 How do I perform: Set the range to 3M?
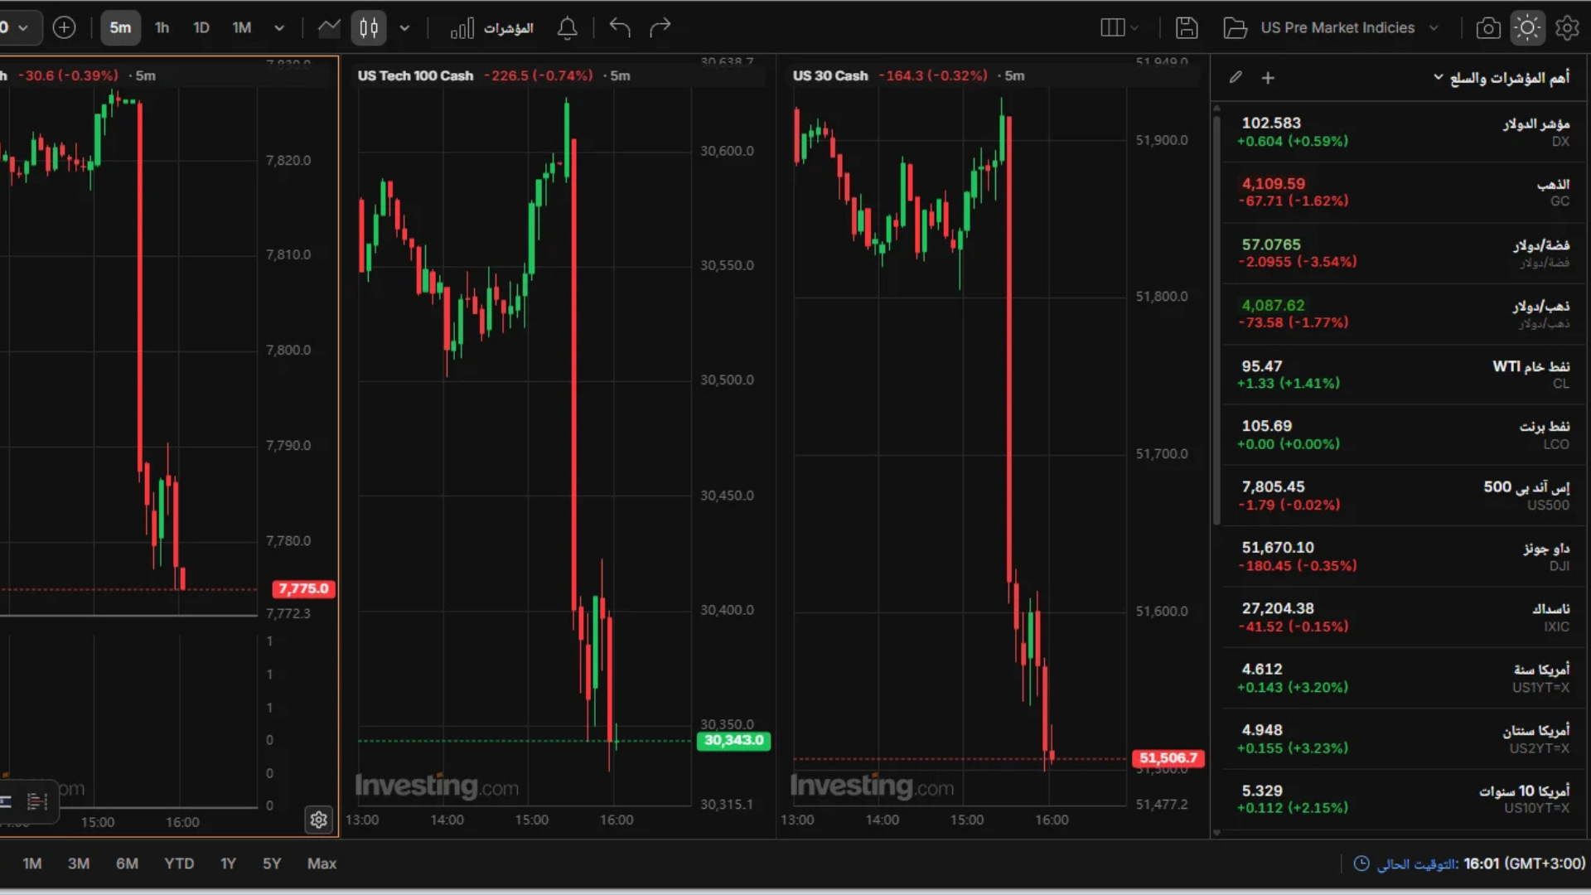tap(79, 864)
